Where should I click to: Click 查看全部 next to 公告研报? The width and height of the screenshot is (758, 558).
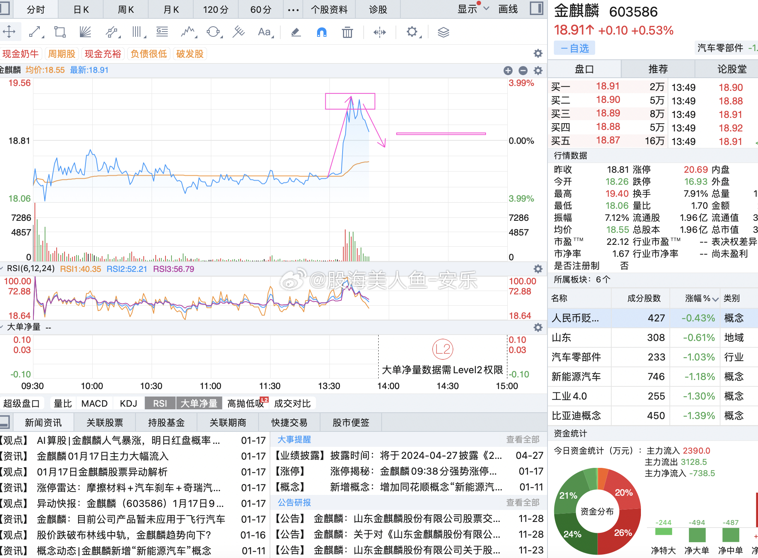(x=523, y=502)
